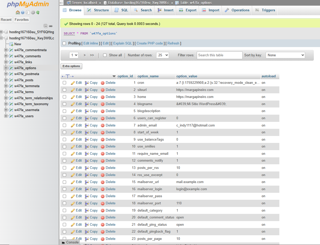Open the Number of rows dropdown
Screen dimensions: 320x245
[x=162, y=55]
